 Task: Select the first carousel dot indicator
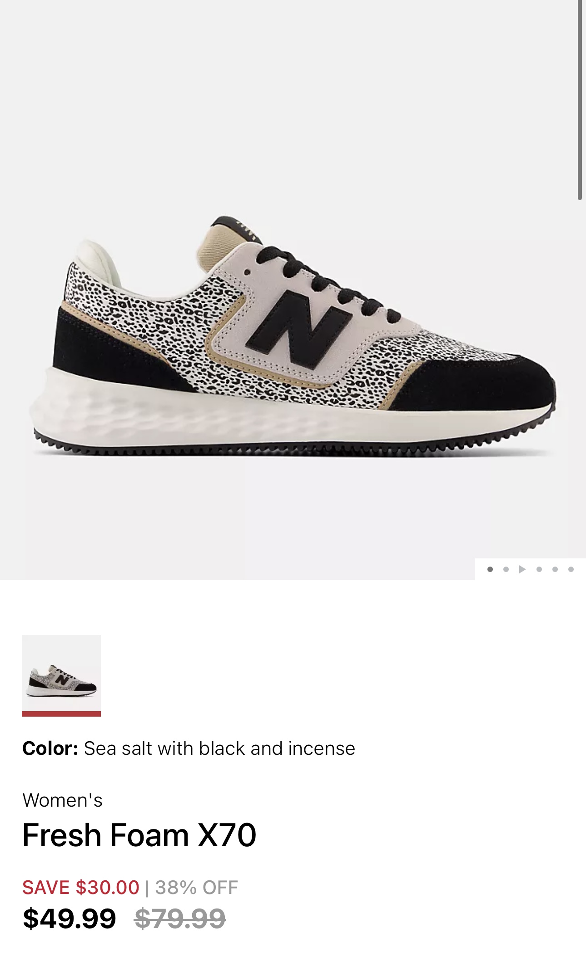point(490,569)
